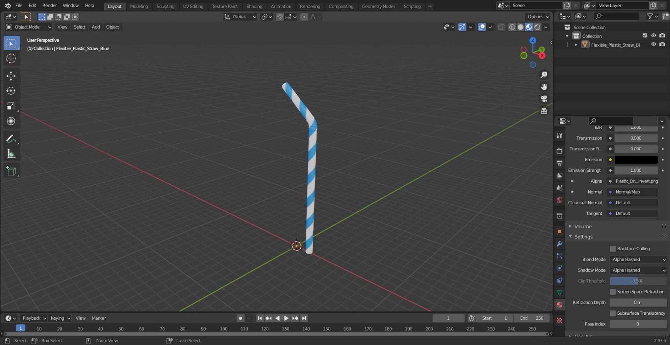The image size is (670, 345).
Task: Activate the Scale tool
Action: (x=11, y=106)
